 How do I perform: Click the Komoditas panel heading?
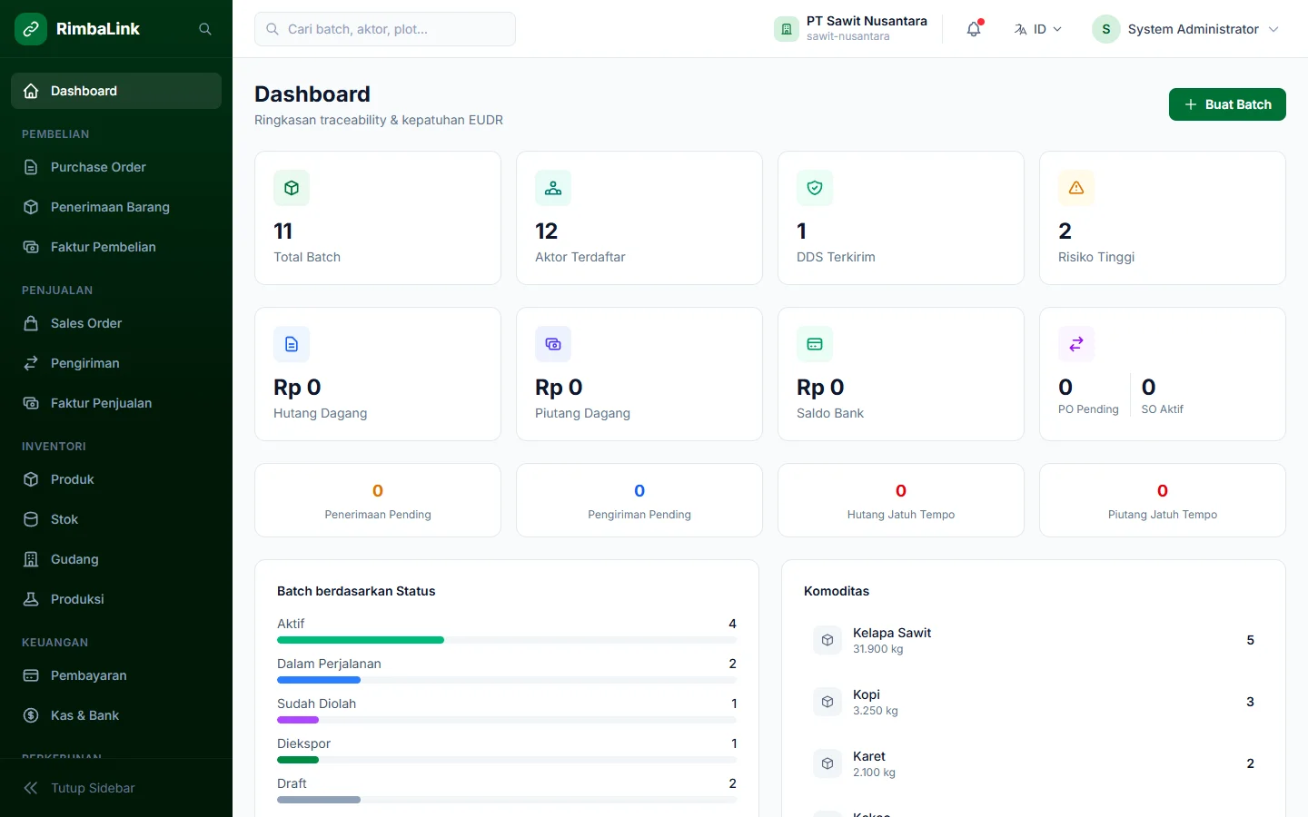coord(837,591)
